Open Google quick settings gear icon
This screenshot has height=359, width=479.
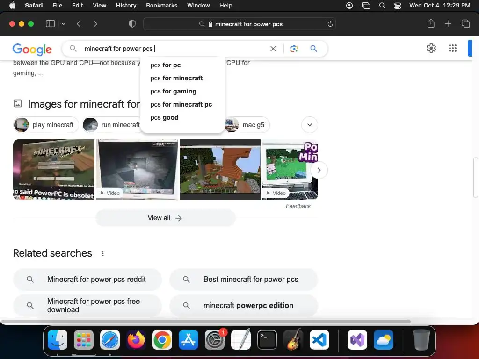click(431, 48)
